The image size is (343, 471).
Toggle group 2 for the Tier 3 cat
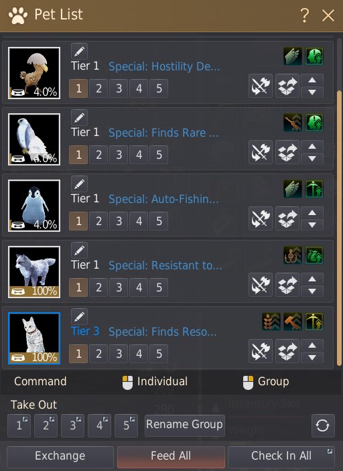coord(98,354)
